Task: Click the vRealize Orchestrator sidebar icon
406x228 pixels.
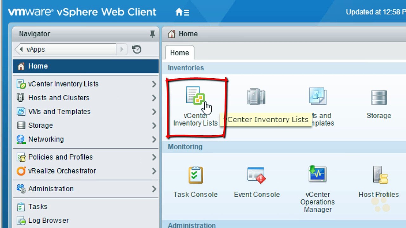Action: (21, 171)
